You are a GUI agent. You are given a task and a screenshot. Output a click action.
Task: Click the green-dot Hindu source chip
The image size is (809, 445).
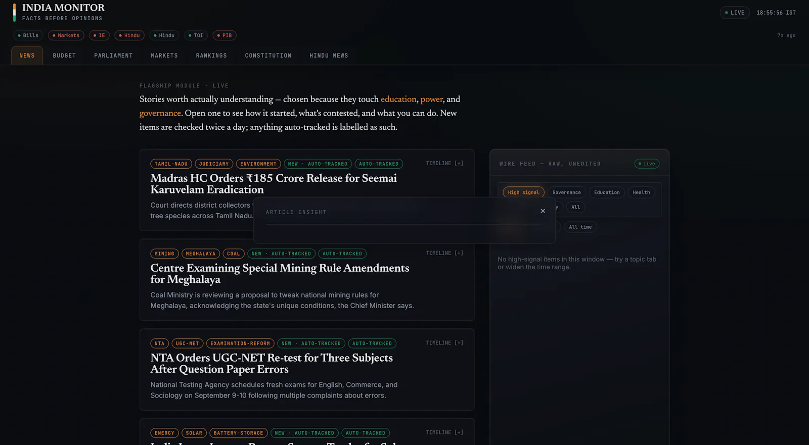pyautogui.click(x=164, y=35)
